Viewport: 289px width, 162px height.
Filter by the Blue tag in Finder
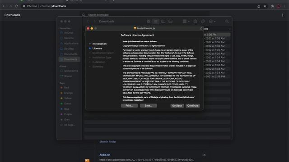[x=66, y=109]
